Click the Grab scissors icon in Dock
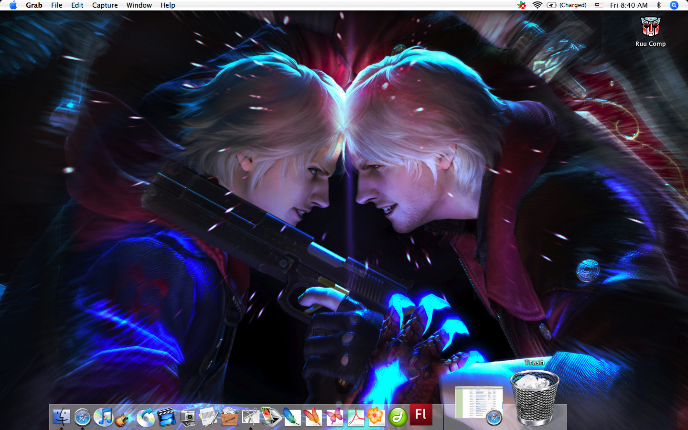 [250, 417]
